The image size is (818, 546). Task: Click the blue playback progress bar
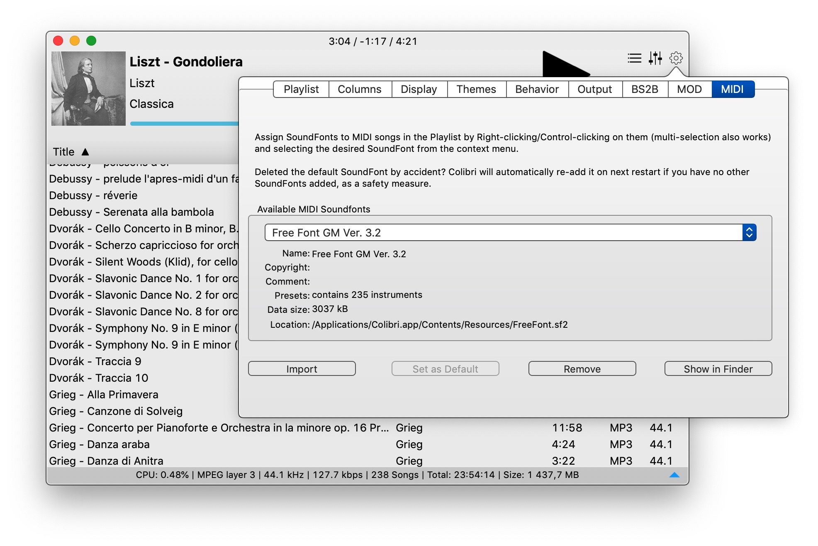(184, 124)
